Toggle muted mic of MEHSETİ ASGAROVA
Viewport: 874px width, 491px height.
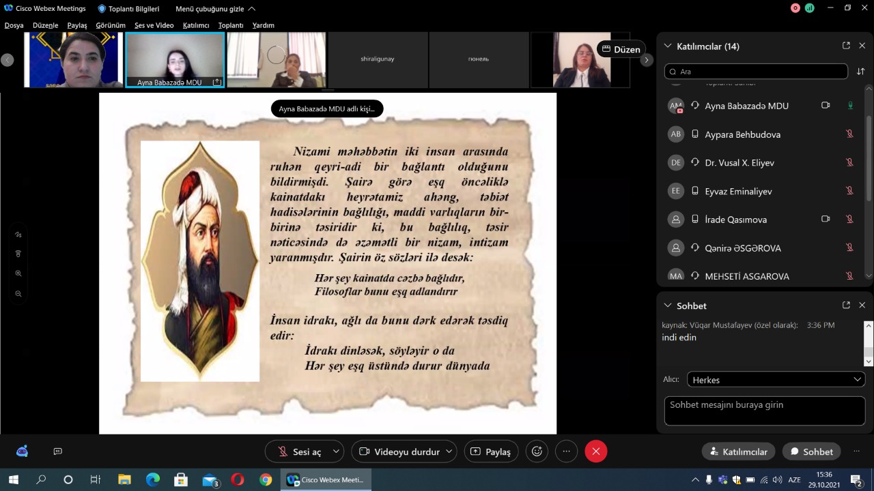point(850,276)
